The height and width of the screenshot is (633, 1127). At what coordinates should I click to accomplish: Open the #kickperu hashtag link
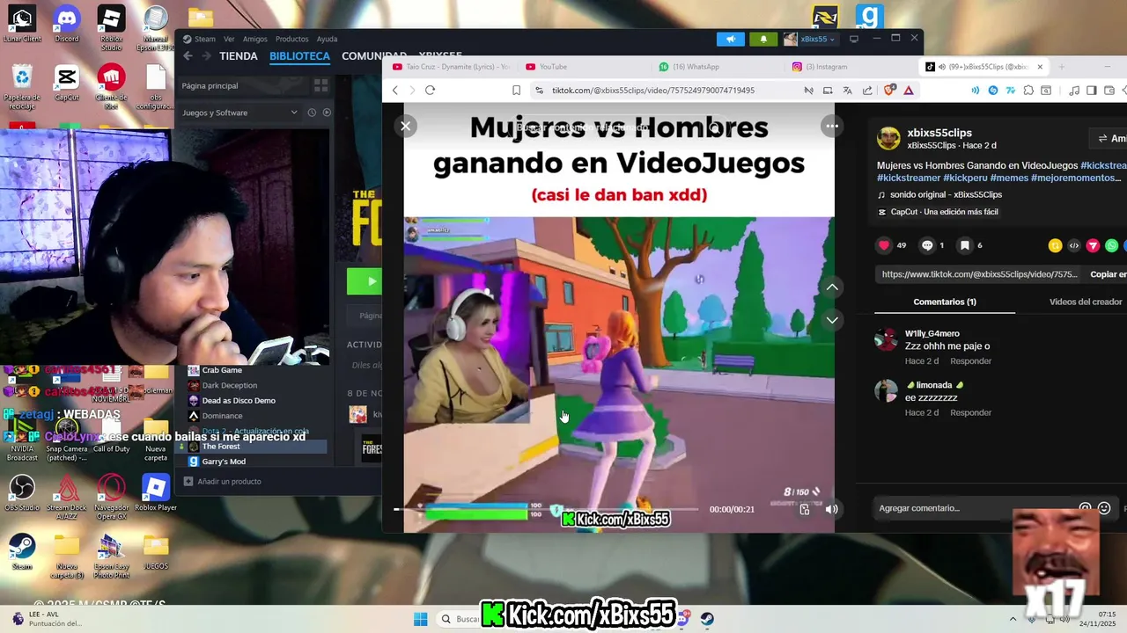pyautogui.click(x=965, y=178)
